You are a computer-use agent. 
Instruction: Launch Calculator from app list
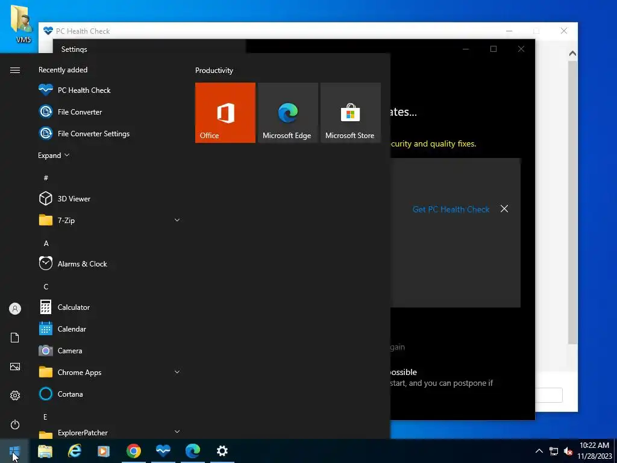[110, 307]
